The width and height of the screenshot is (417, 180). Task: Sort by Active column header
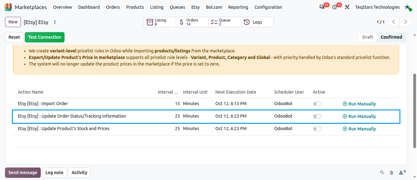[319, 92]
